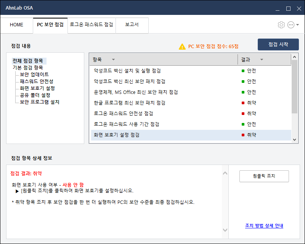Click 안전 result of 로그온 패스워드 사용 기간 row
This screenshot has width=305, height=244.
pyautogui.click(x=249, y=124)
